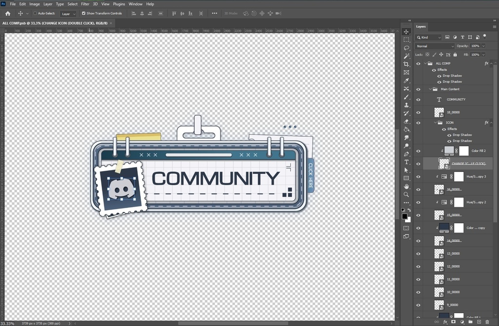Image resolution: width=499 pixels, height=326 pixels.
Task: Select the Rectangular Marquee tool
Action: [x=406, y=40]
